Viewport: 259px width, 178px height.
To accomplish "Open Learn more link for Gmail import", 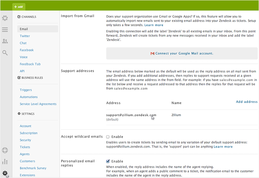I will click(154, 25).
